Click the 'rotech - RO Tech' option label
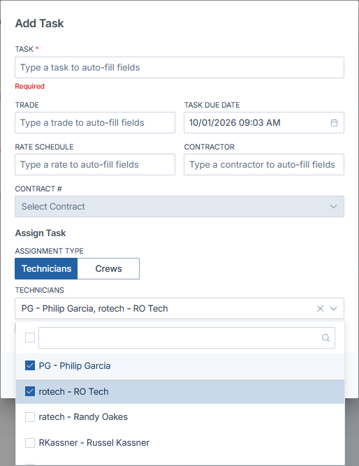This screenshot has width=359, height=466. coord(74,391)
